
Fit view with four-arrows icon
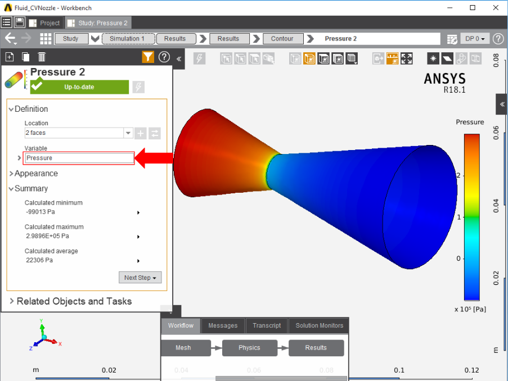(407, 58)
